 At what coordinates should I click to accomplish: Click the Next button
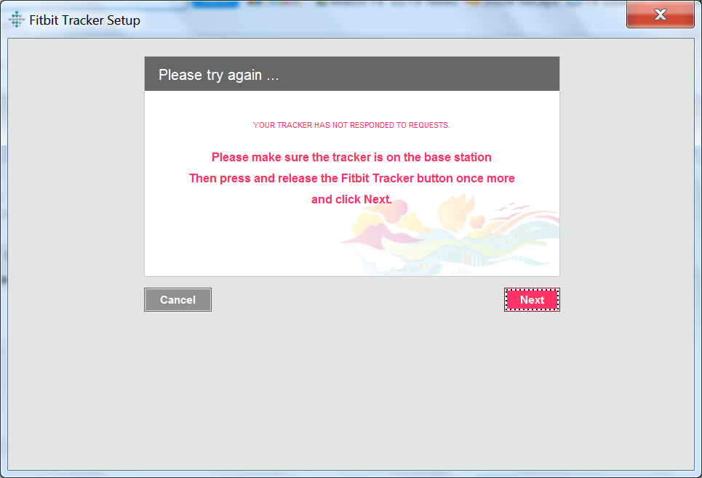[x=532, y=299]
